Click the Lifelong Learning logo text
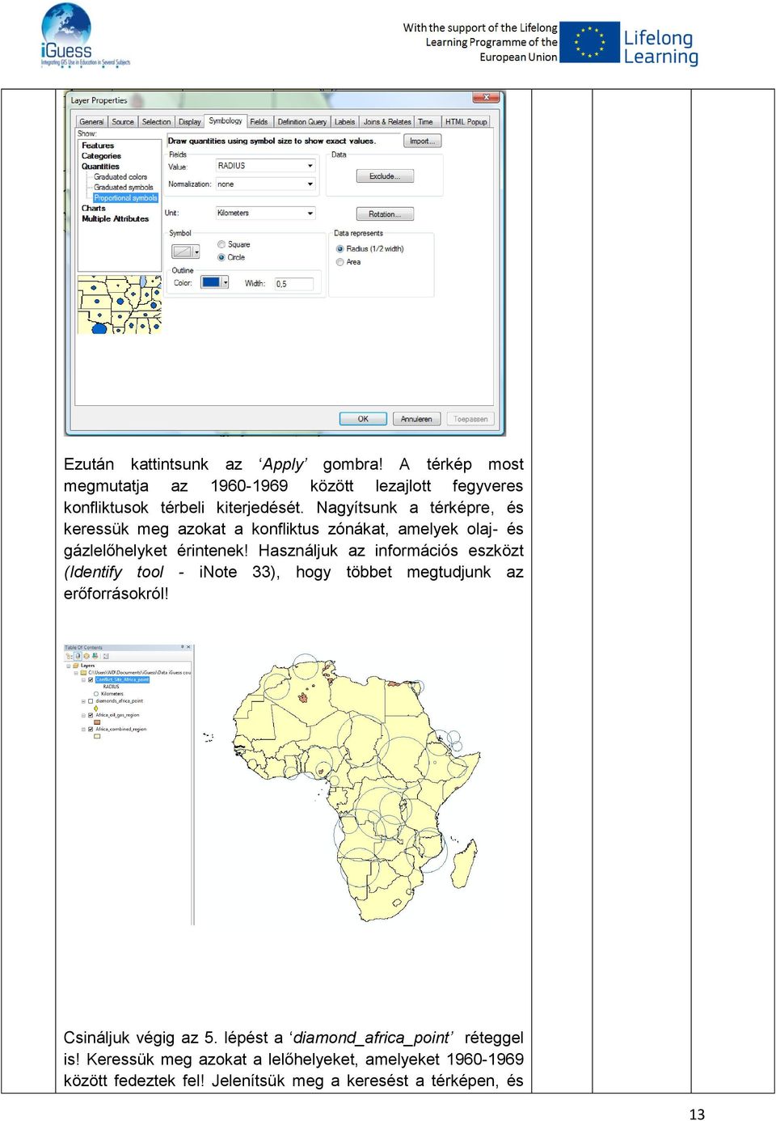This screenshot has height=1121, width=776. tap(660, 47)
